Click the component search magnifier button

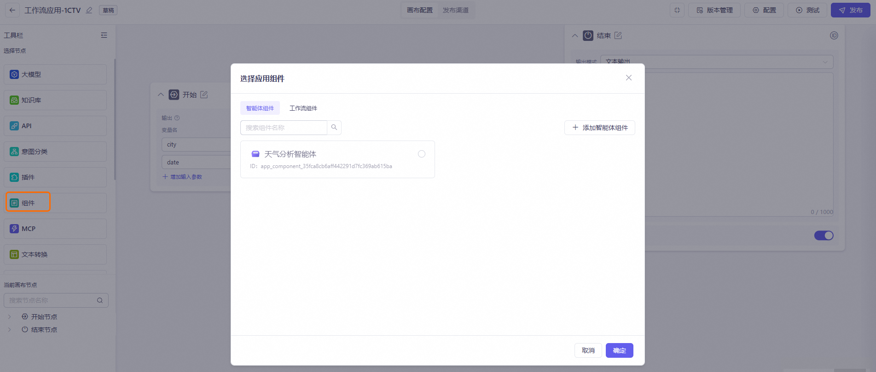pos(334,128)
